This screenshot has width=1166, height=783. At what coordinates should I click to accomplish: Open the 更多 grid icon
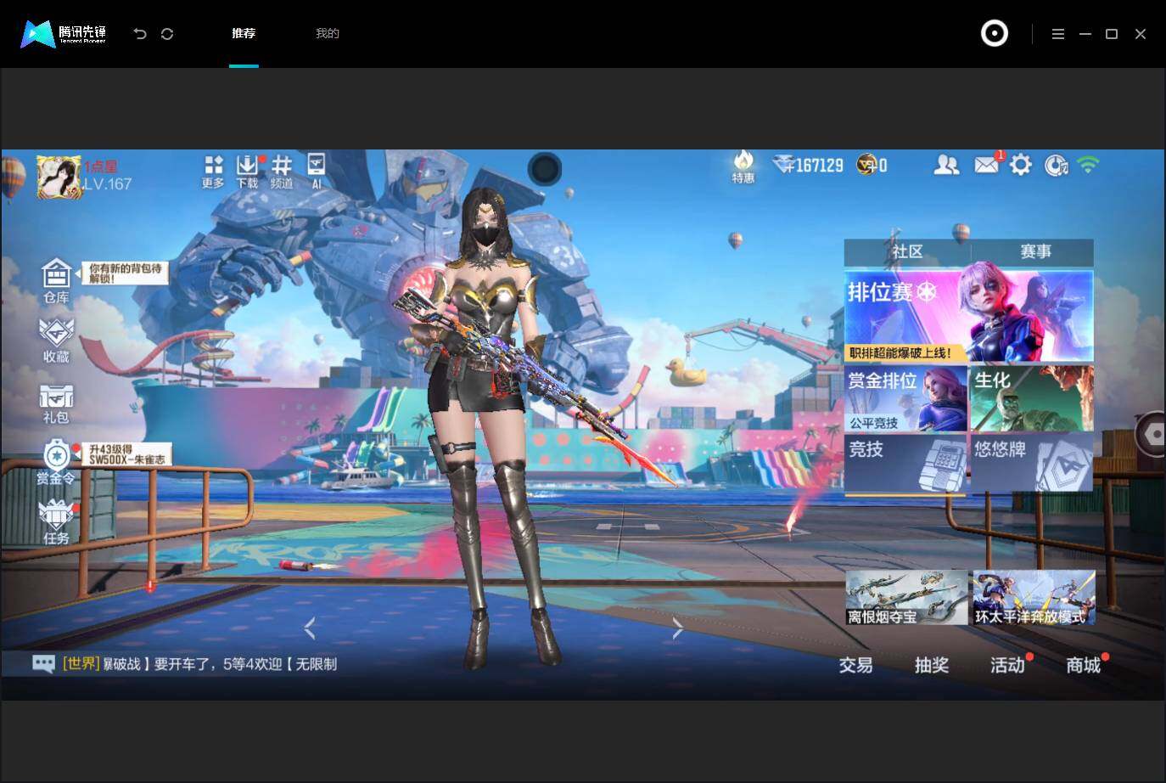click(213, 171)
